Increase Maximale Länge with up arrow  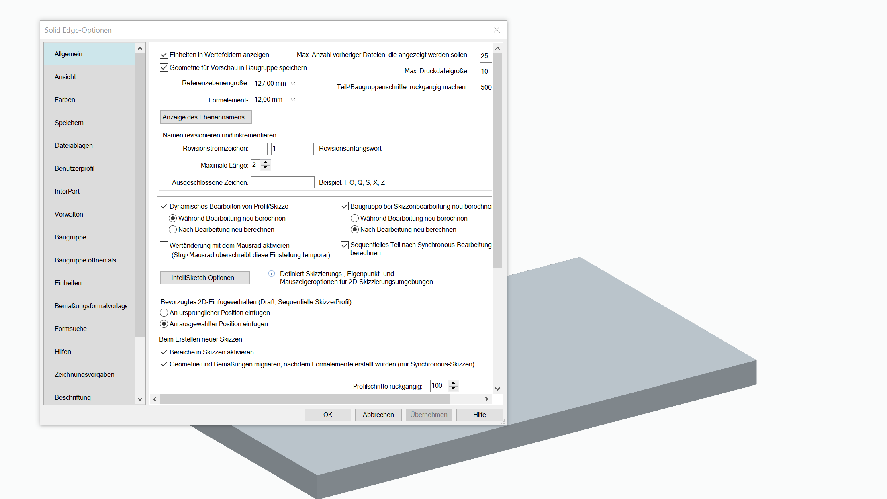[266, 162]
